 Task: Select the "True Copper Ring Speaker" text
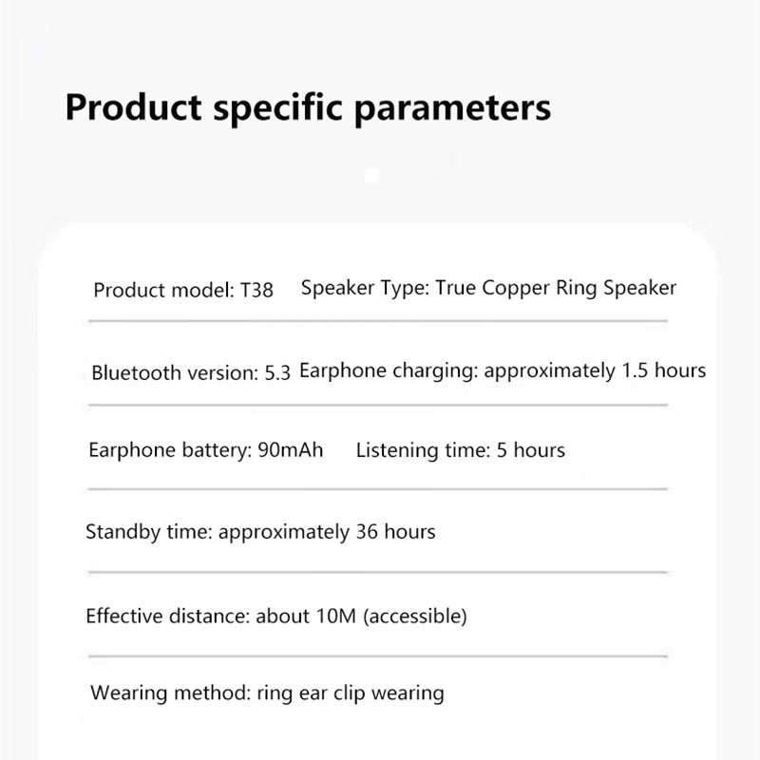click(556, 288)
